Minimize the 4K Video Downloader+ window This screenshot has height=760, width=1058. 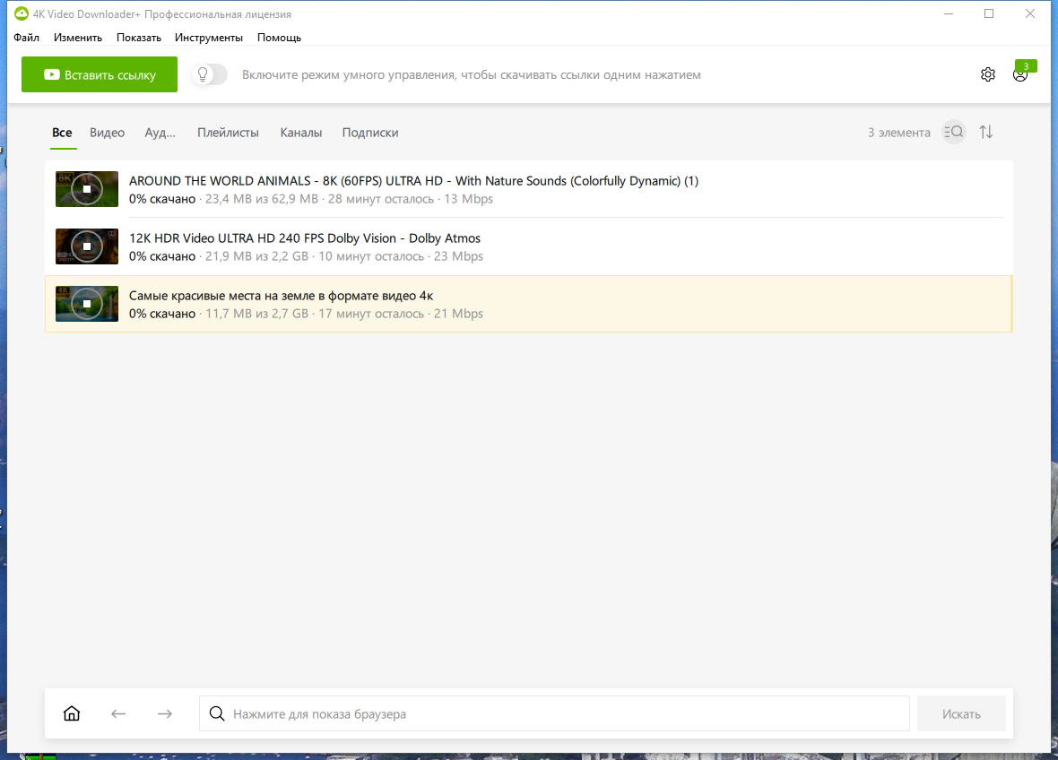(948, 13)
